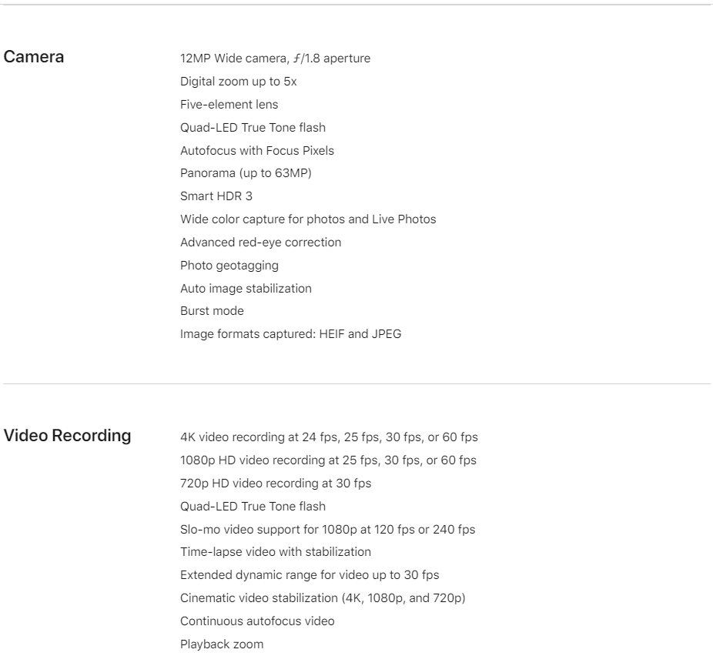
Task: Click Slo-mo video support for 1080p line
Action: click(327, 530)
